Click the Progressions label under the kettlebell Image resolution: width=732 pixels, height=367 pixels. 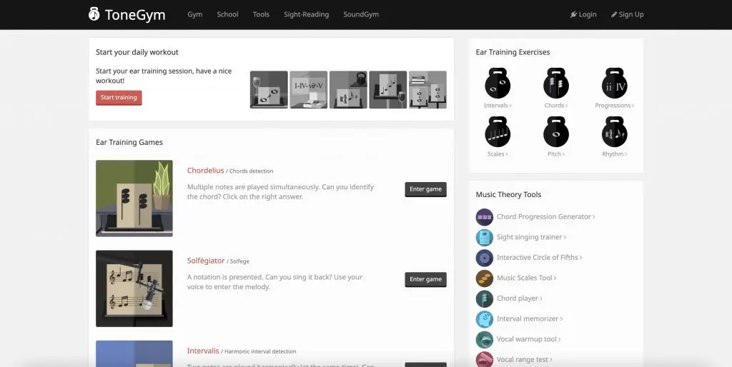tap(614, 106)
